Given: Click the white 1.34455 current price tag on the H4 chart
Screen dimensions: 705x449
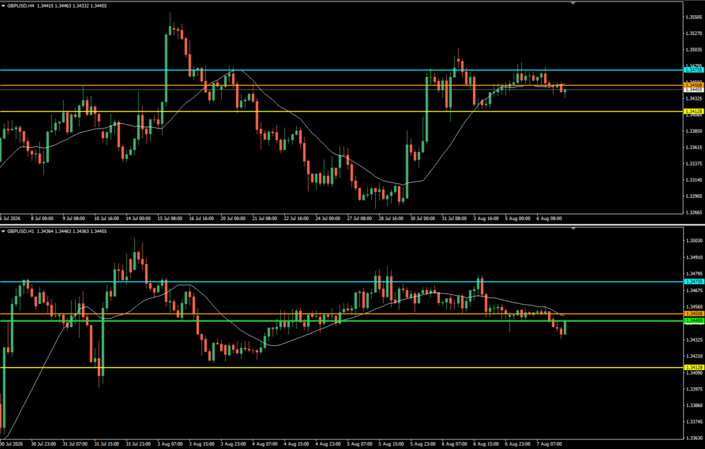Looking at the screenshot, I should pyautogui.click(x=693, y=90).
